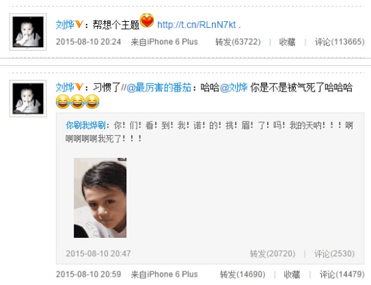
Task: Click the 2015-08-10 20:24 timestamp
Action: click(88, 42)
